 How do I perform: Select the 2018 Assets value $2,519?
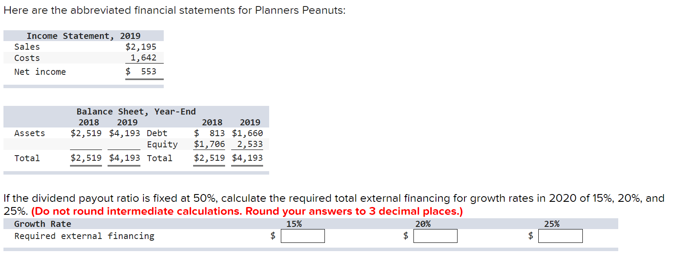tap(86, 133)
